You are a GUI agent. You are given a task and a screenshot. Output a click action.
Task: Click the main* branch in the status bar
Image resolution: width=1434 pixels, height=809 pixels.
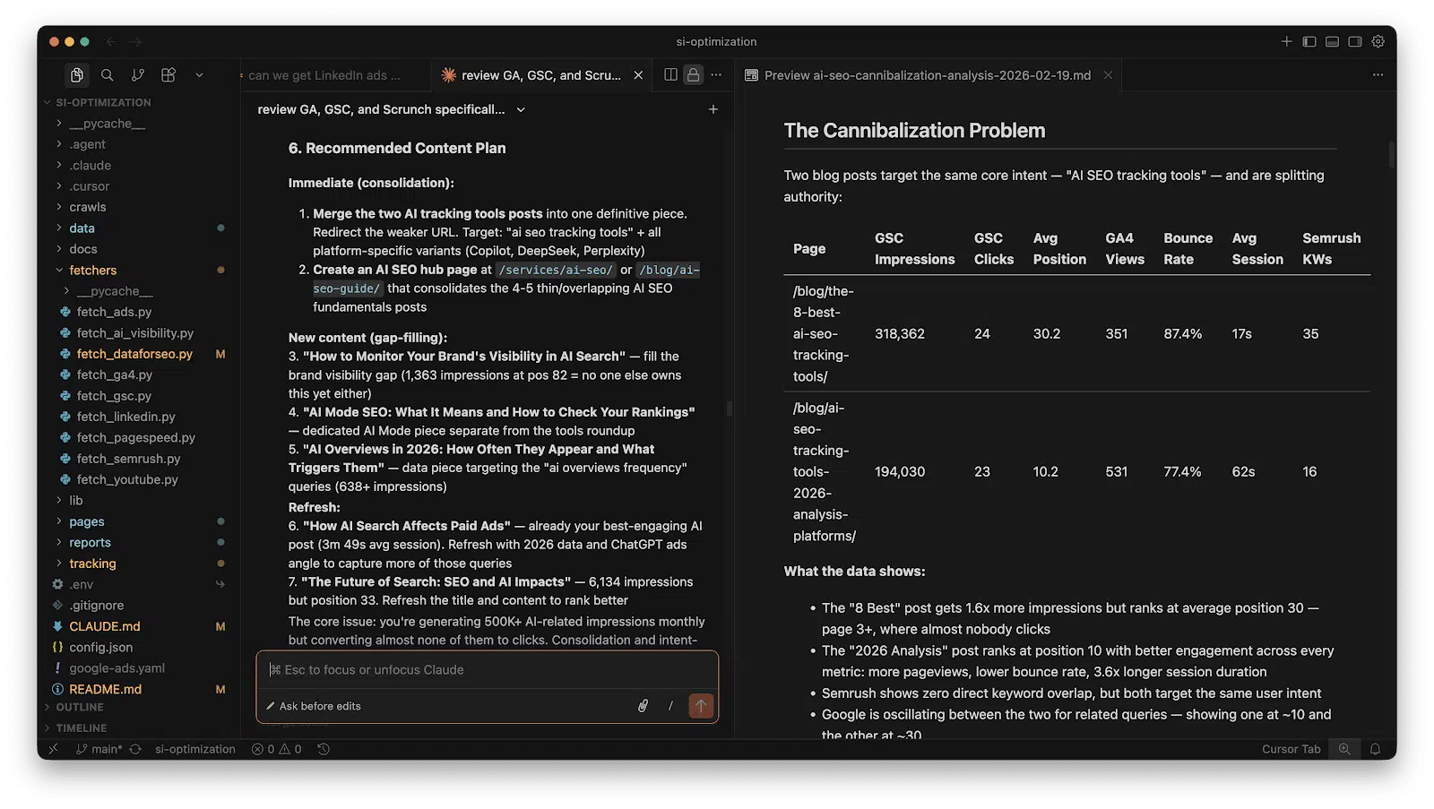click(x=99, y=749)
